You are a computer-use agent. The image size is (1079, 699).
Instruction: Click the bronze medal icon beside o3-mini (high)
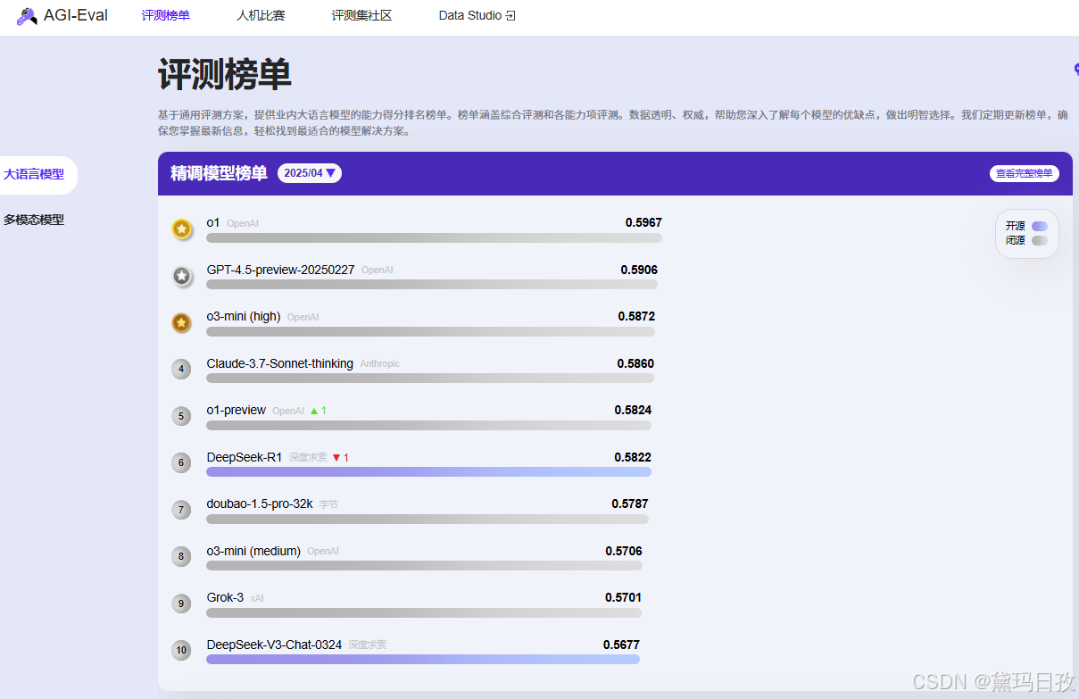click(182, 322)
